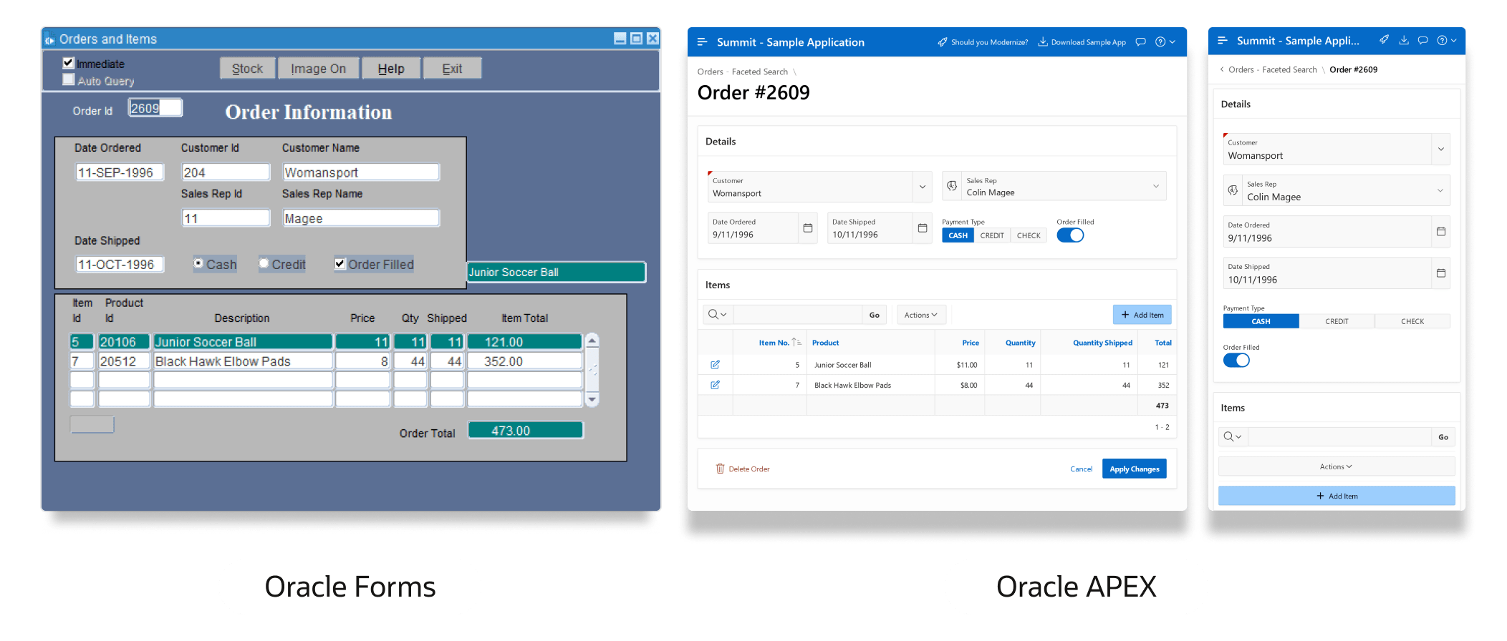Select CASH payment type in wide APEX
1507x641 pixels.
958,235
